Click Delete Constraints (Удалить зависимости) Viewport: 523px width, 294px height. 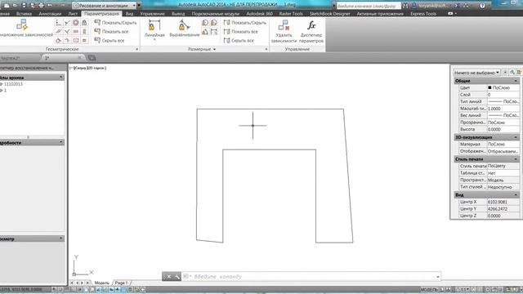point(284,31)
